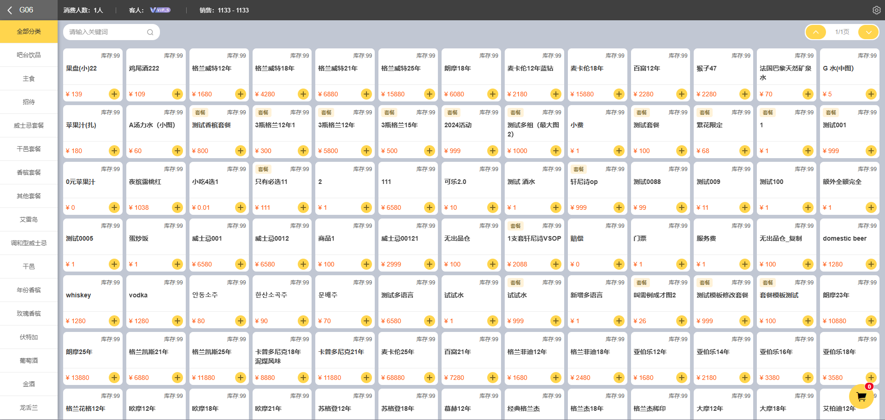
Task: Open 主食 category
Action: [29, 78]
